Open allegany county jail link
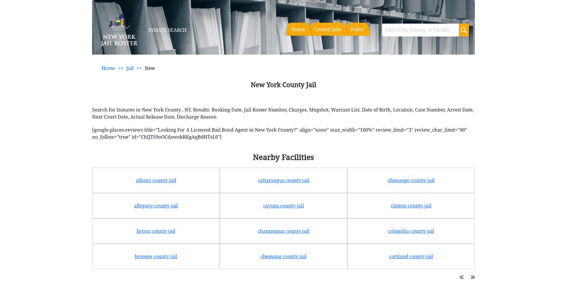The image size is (567, 293). click(156, 206)
